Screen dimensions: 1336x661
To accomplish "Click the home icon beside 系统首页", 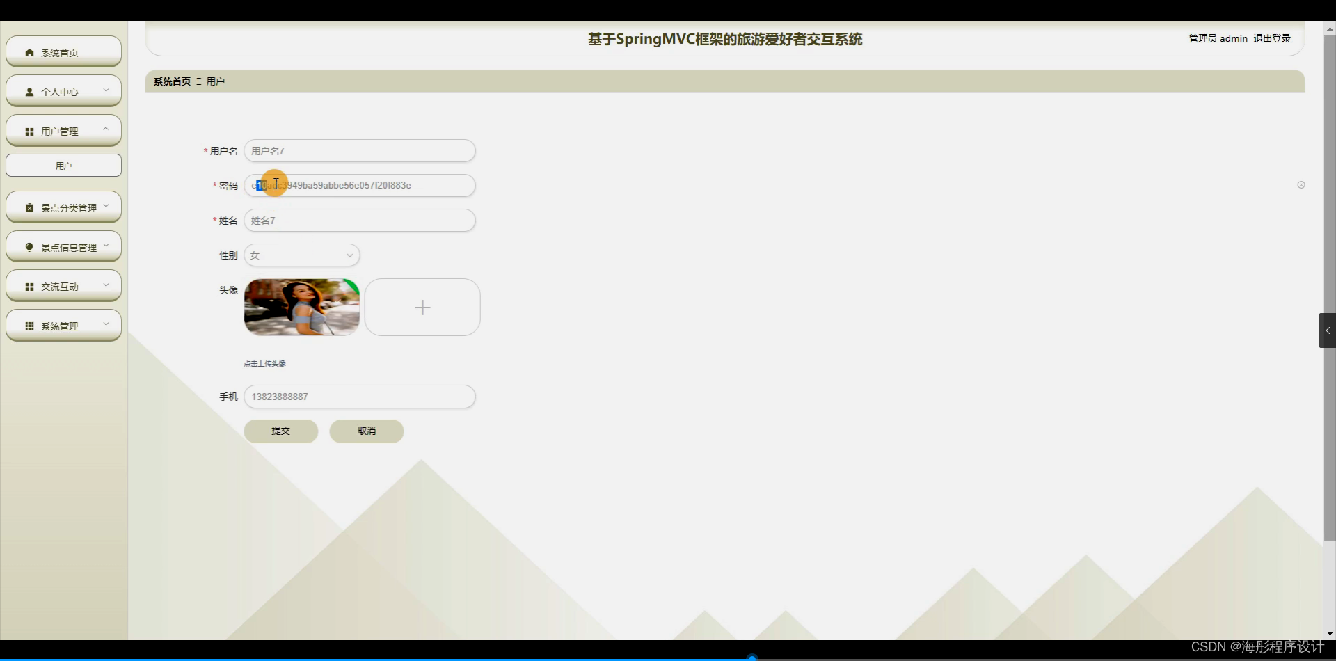I will coord(29,51).
